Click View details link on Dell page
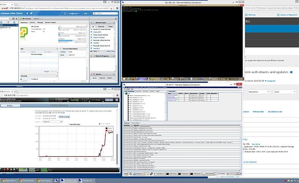Viewport: 299px width, 183px height. pos(256,144)
